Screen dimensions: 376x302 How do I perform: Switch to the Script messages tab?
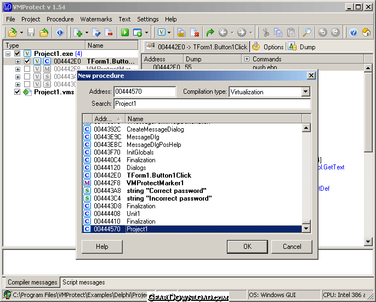coord(84,282)
